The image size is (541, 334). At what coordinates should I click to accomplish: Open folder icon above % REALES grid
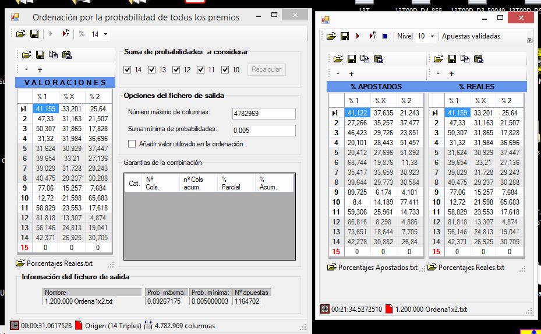(x=438, y=59)
